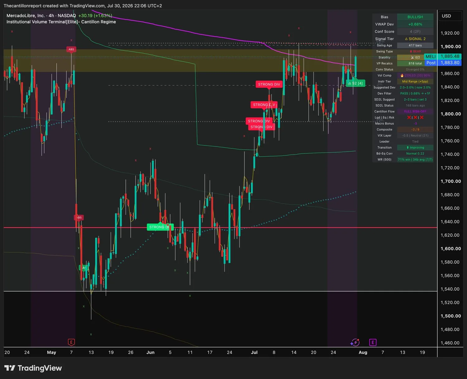Click the Thecantillonreport attribution header text

pyautogui.click(x=83, y=6)
